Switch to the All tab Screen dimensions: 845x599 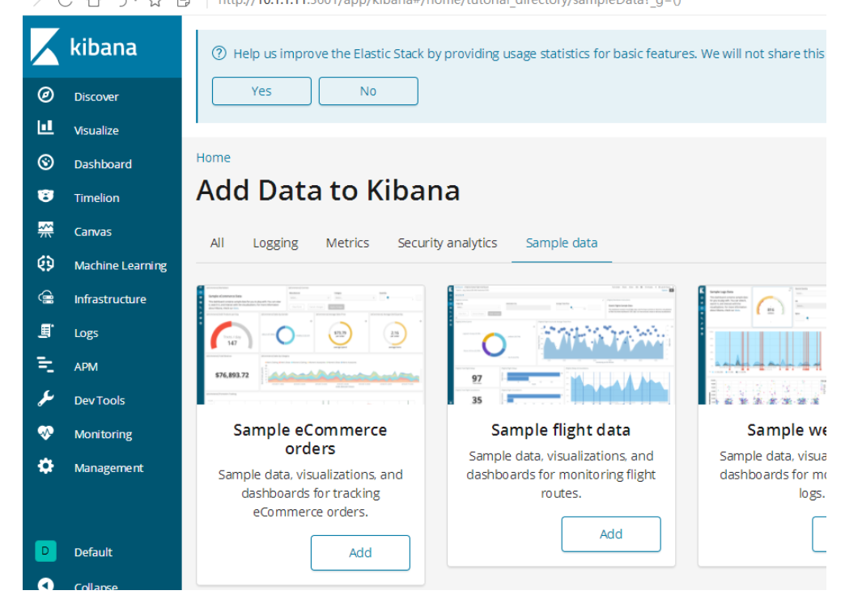(x=217, y=243)
